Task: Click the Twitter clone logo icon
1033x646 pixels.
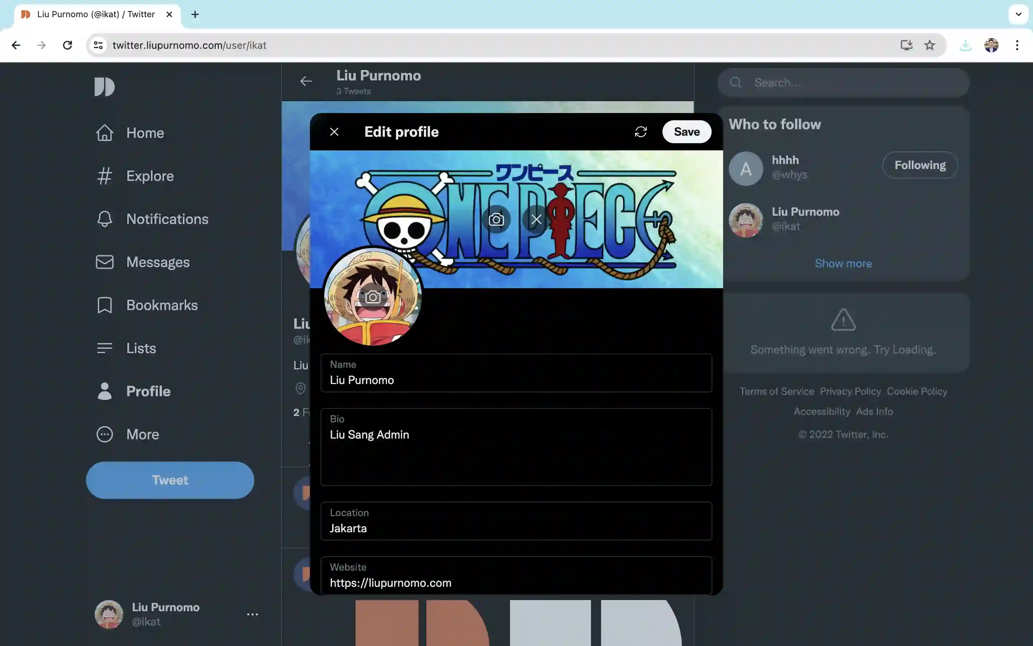Action: (105, 87)
